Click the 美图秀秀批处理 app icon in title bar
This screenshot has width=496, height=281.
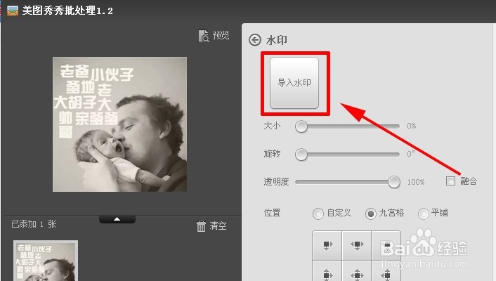(x=13, y=11)
